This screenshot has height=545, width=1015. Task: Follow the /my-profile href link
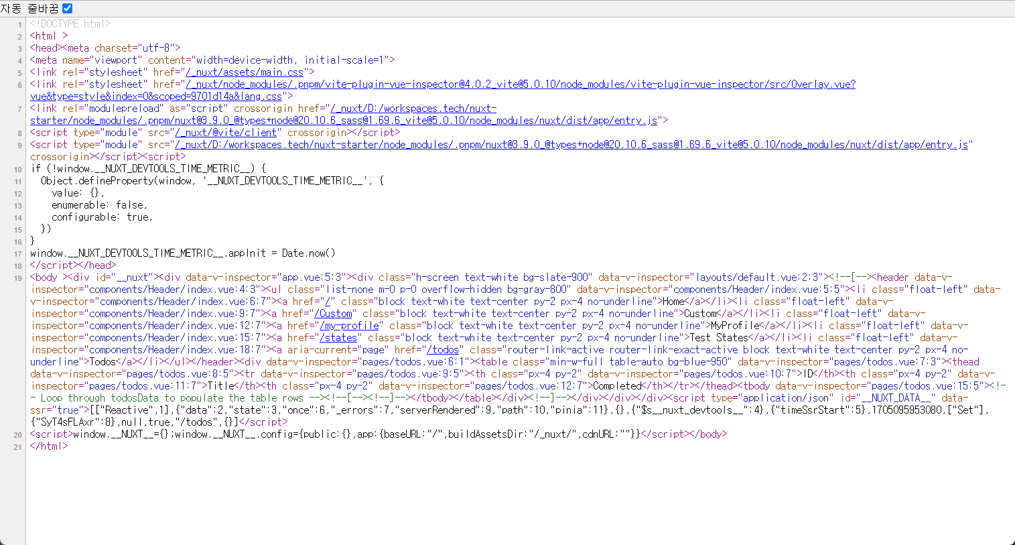349,325
